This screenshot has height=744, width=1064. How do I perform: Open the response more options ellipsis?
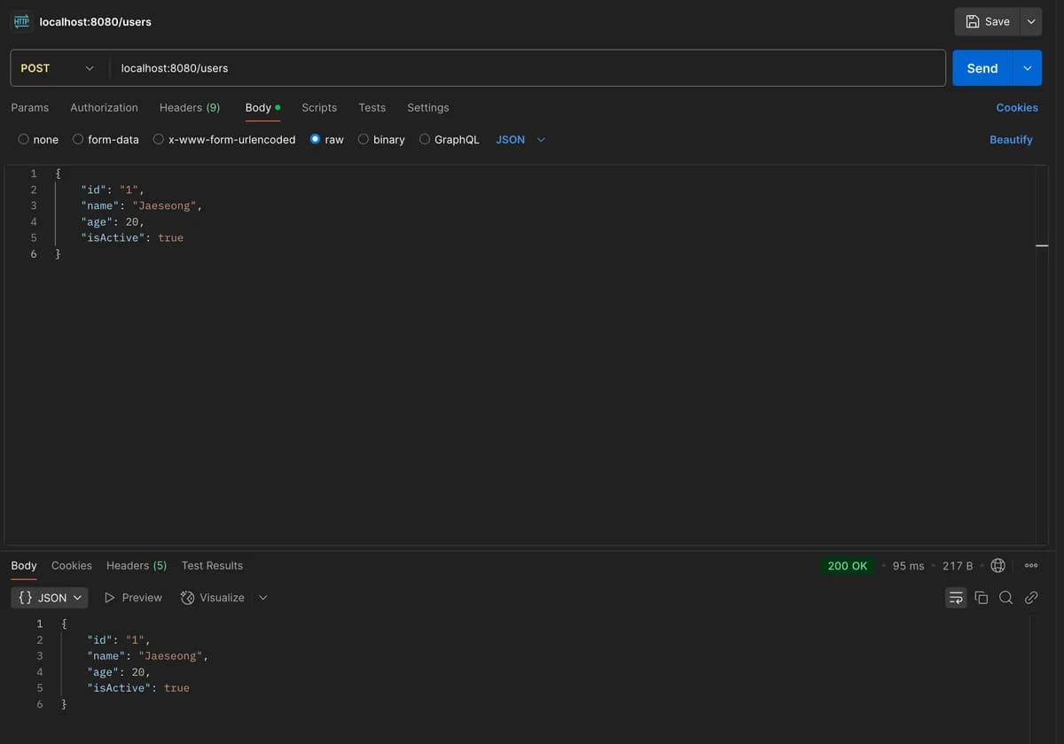click(1031, 565)
